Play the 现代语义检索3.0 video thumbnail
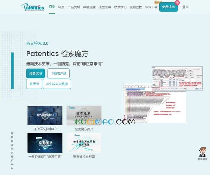 point(45,115)
